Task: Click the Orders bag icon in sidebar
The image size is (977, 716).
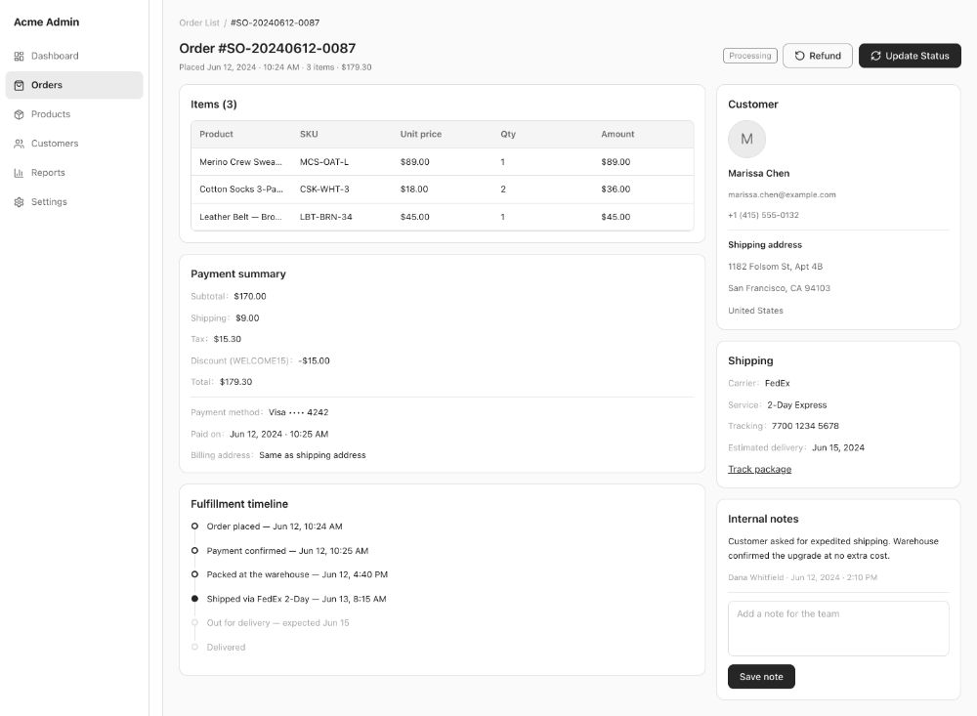Action: point(19,85)
